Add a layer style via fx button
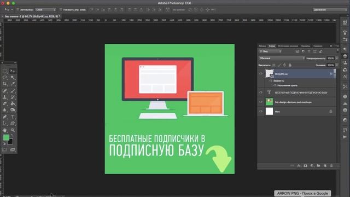The height and width of the screenshot is (197, 350). [x=299, y=166]
